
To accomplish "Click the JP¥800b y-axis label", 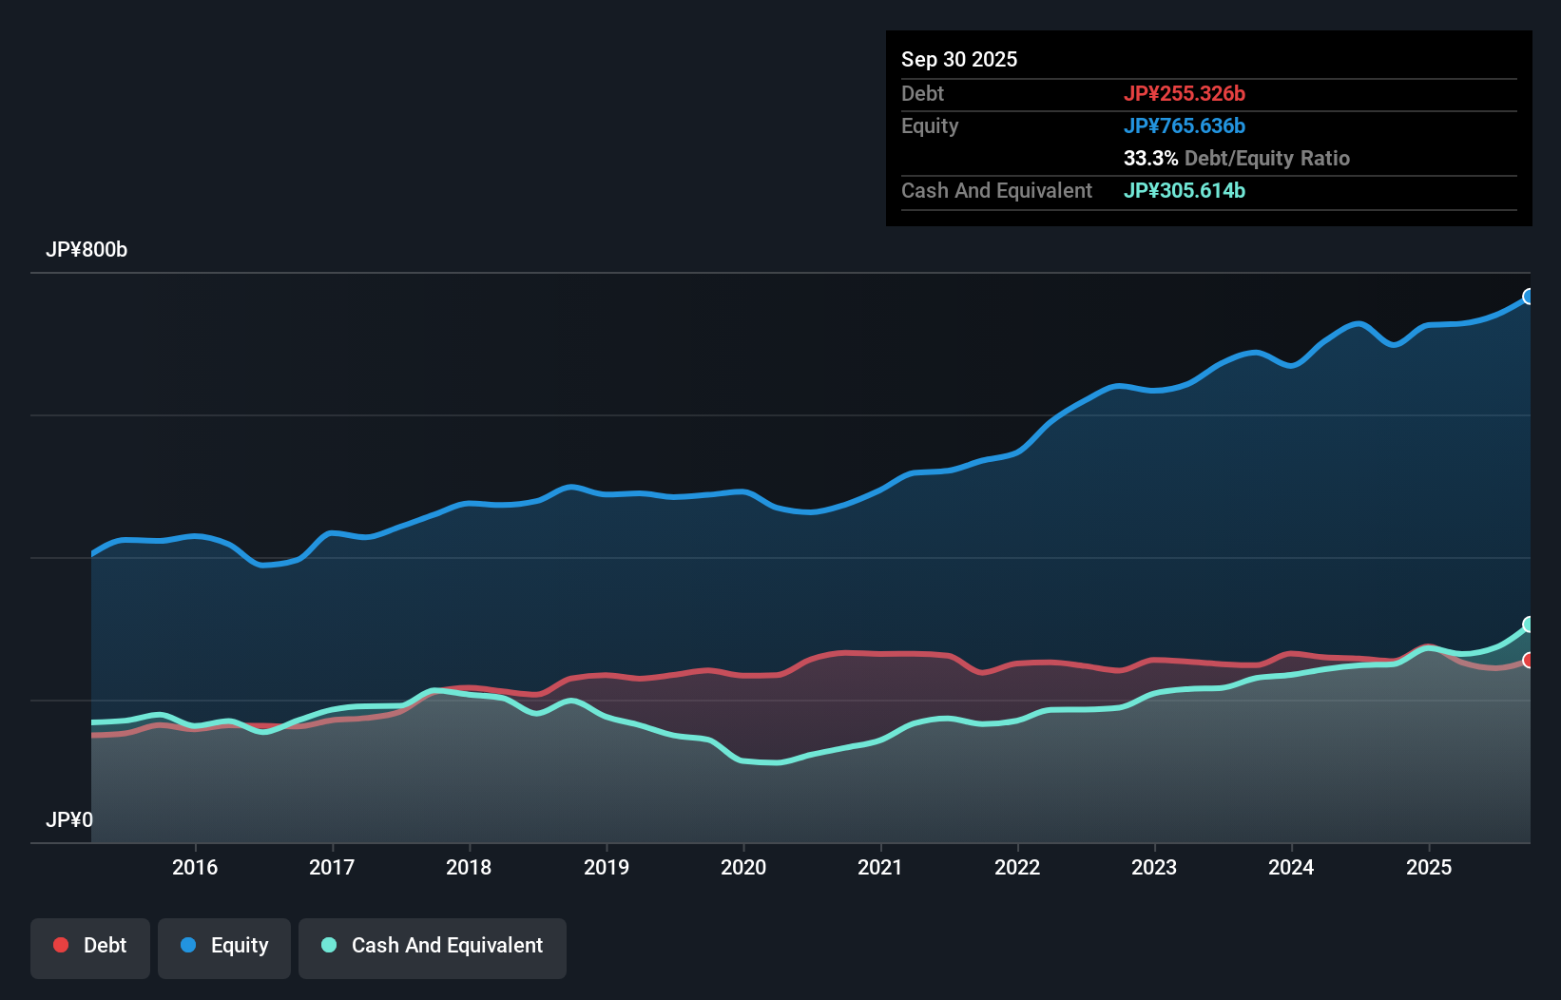I will coord(87,250).
